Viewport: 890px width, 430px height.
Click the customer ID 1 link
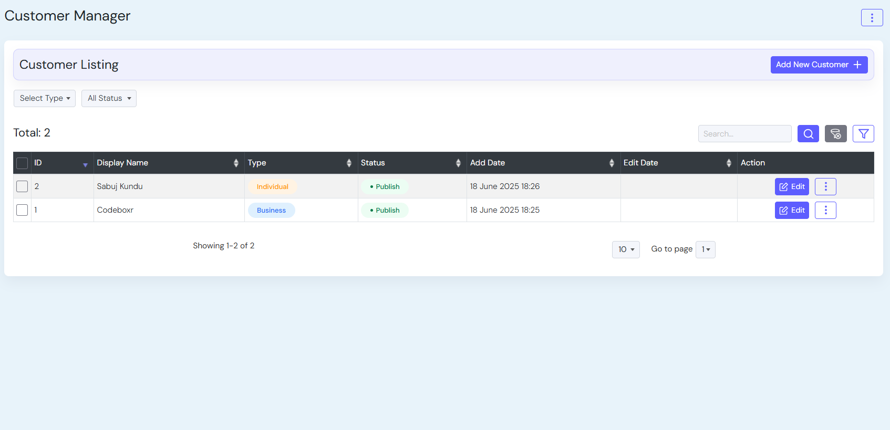(36, 210)
